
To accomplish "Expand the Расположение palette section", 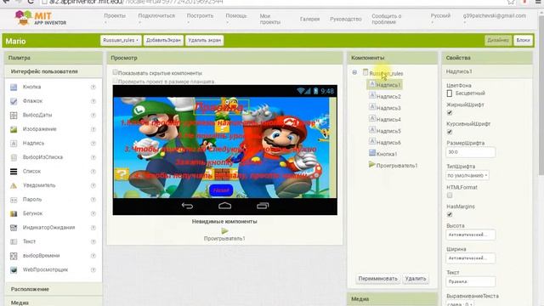I will [54, 289].
